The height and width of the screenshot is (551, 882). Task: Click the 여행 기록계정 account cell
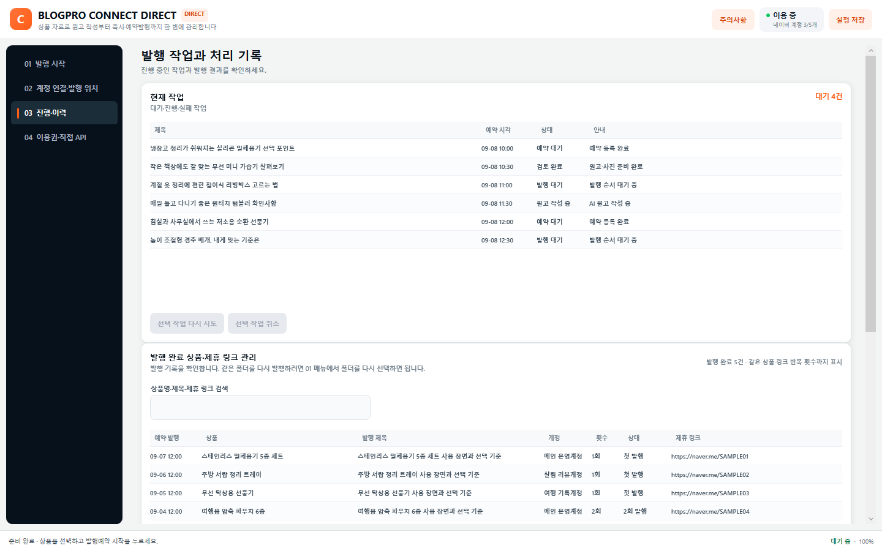(x=563, y=493)
